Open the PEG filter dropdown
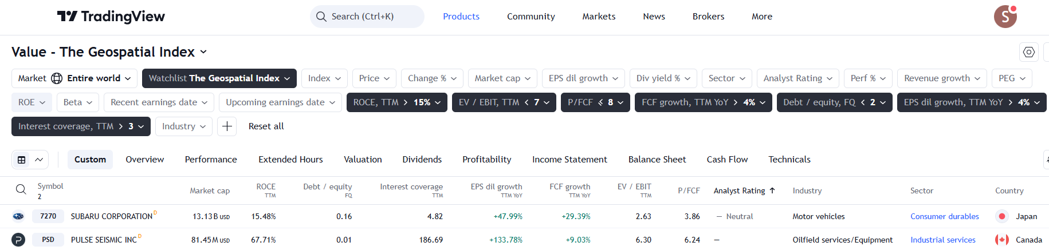Image resolution: width=1049 pixels, height=250 pixels. coord(1012,78)
